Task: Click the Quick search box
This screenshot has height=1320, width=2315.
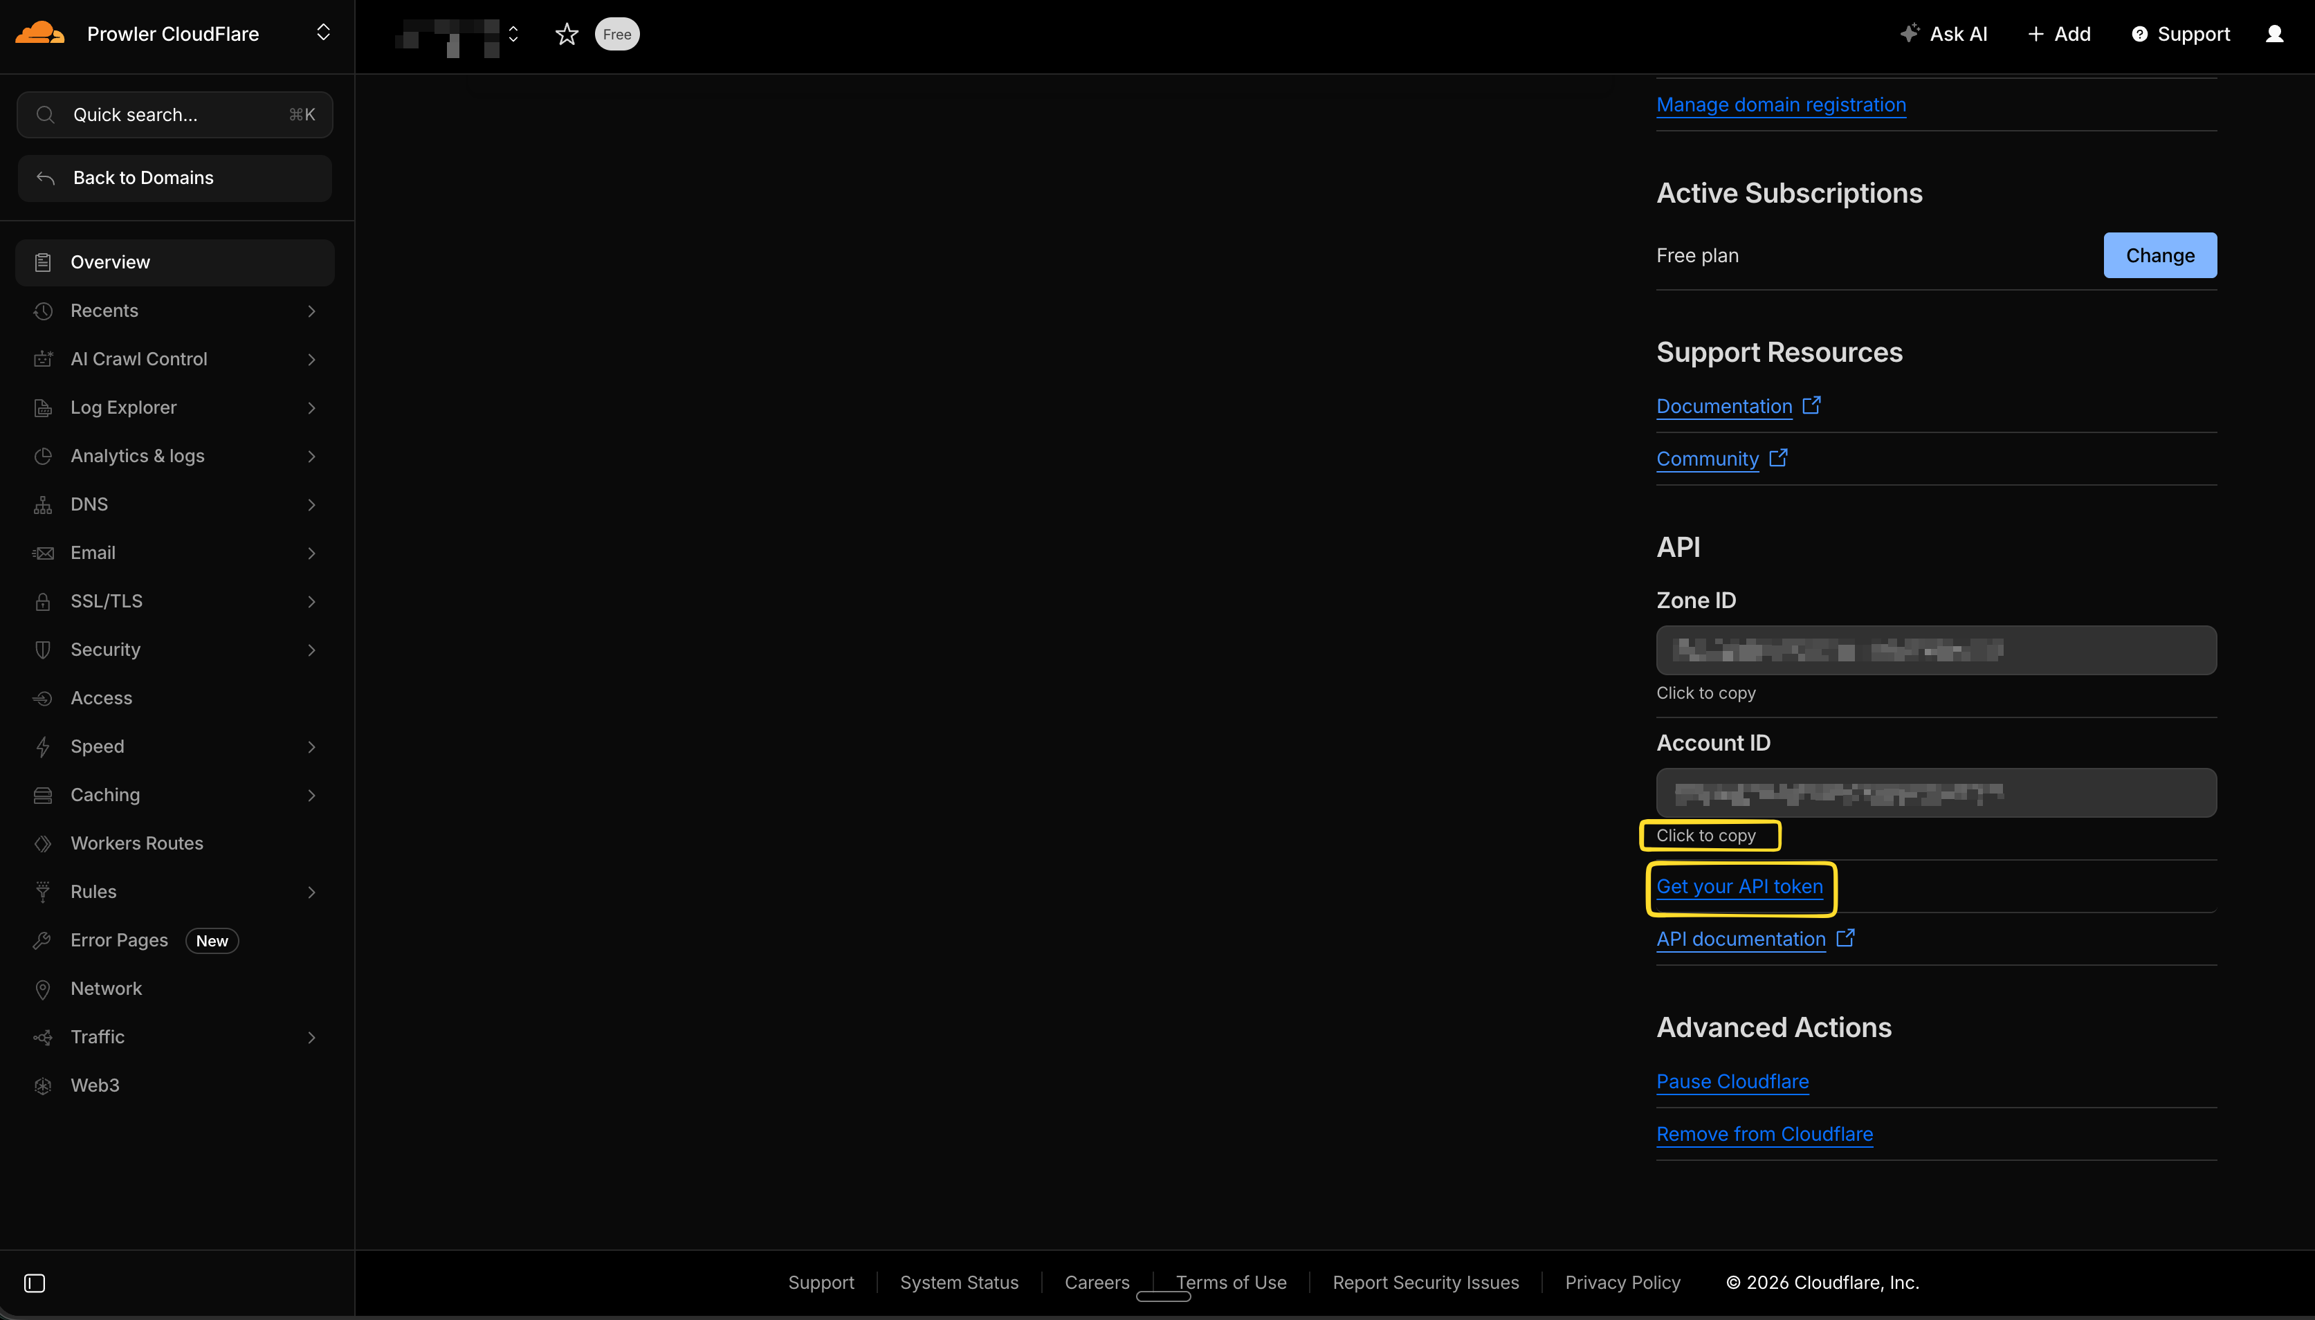Action: [174, 115]
